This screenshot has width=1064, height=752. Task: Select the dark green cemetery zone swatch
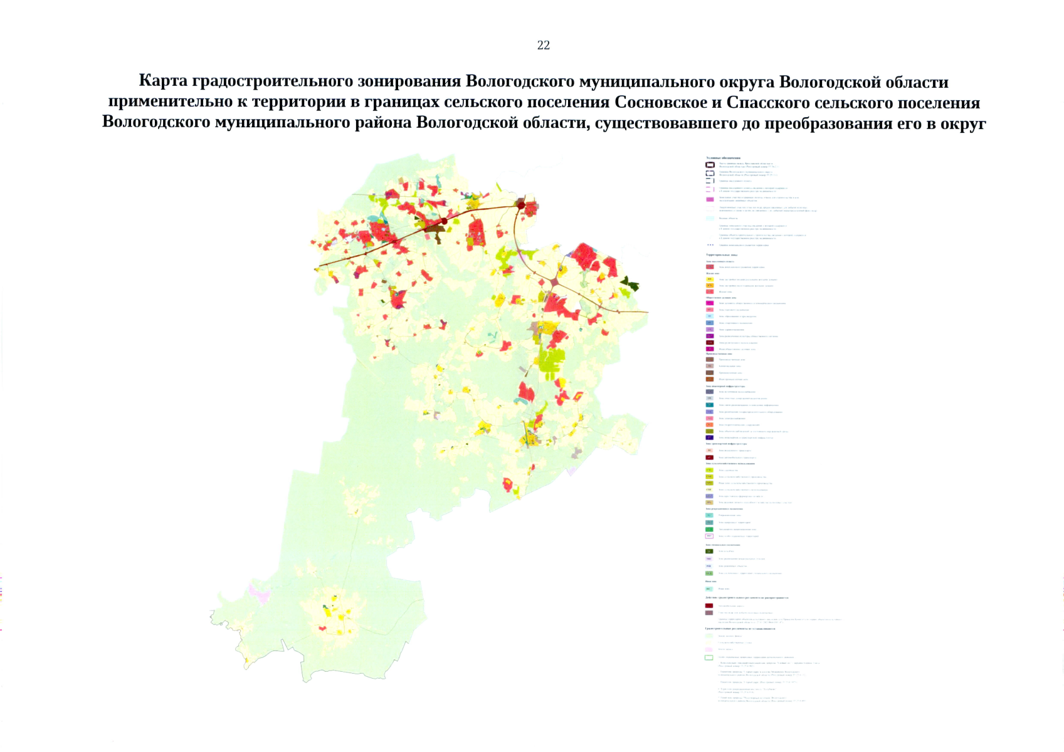click(710, 551)
